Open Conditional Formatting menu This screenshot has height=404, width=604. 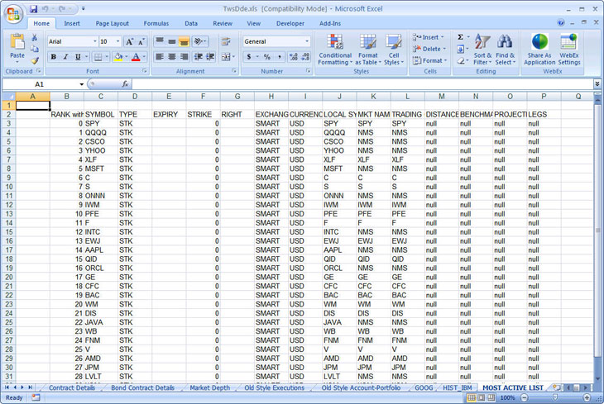(335, 50)
